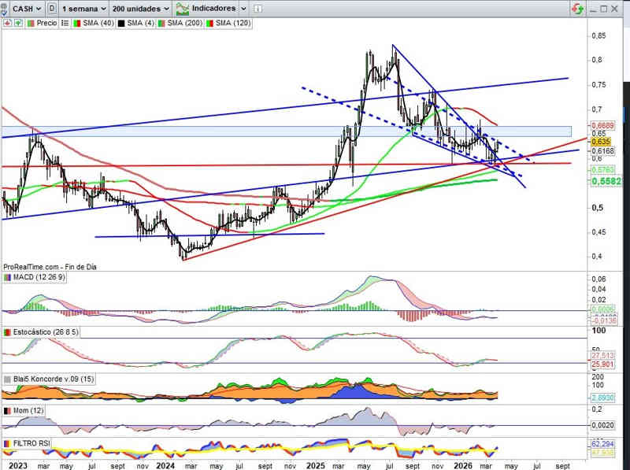
Task: Click the yellow 0,635 price label on axis
Action: 601,142
